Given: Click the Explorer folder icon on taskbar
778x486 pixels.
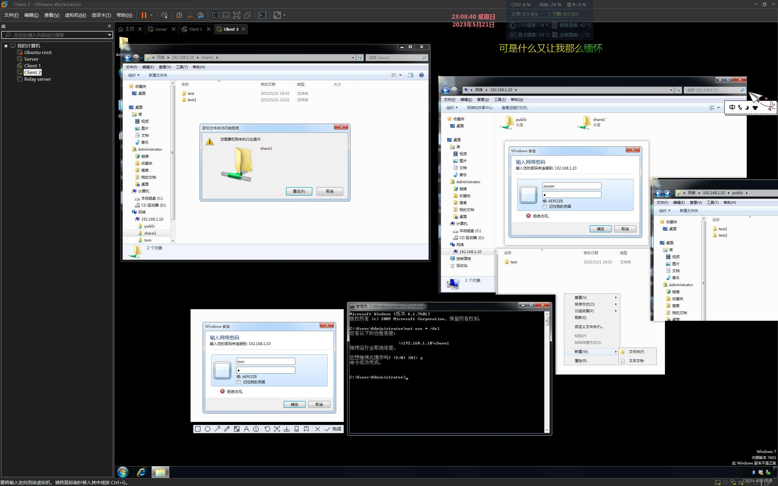Looking at the screenshot, I should (x=160, y=472).
